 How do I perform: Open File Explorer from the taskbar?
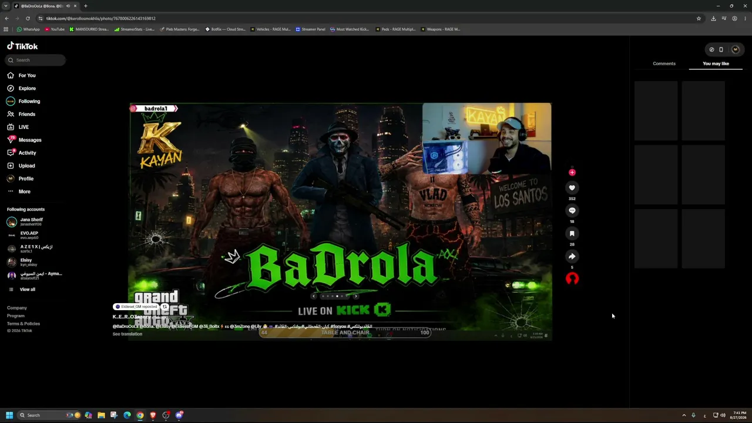(101, 415)
